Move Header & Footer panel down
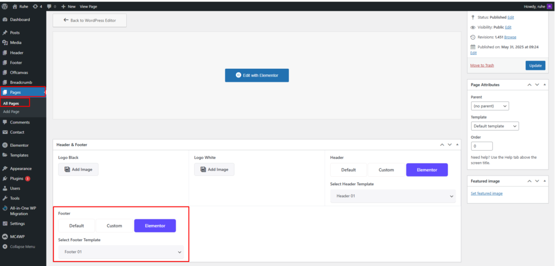Screen dimensions: 555x266 [x=450, y=145]
